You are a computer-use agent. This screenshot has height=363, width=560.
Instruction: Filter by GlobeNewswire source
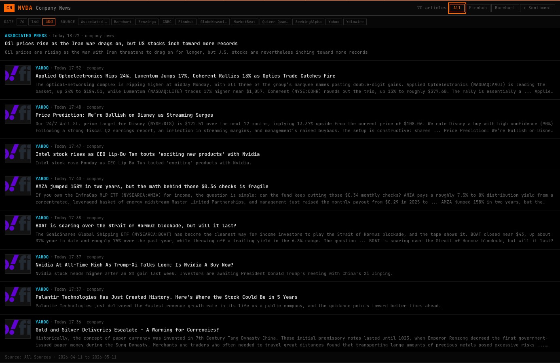pos(214,22)
